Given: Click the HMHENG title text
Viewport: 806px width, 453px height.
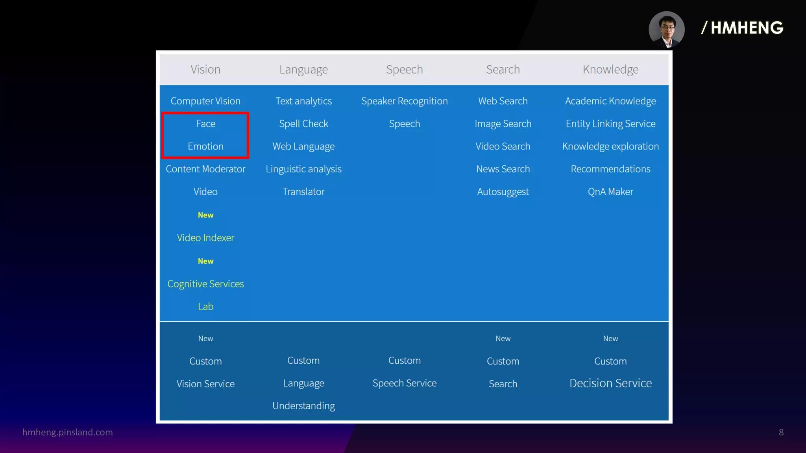Looking at the screenshot, I should (x=742, y=28).
